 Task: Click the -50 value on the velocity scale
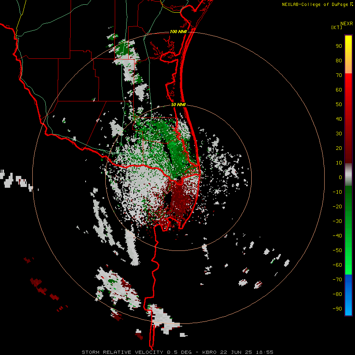(x=337, y=250)
